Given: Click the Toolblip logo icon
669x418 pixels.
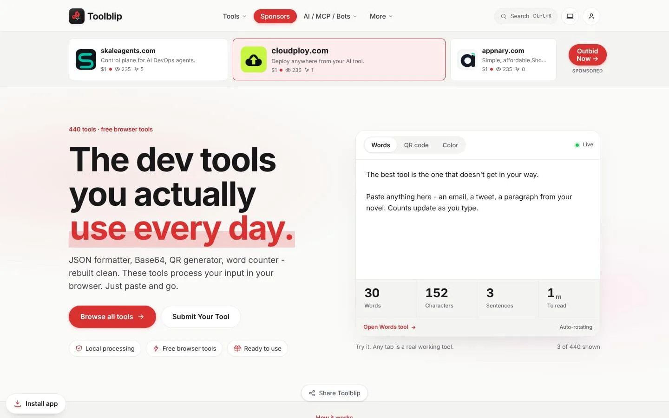Looking at the screenshot, I should click(77, 16).
